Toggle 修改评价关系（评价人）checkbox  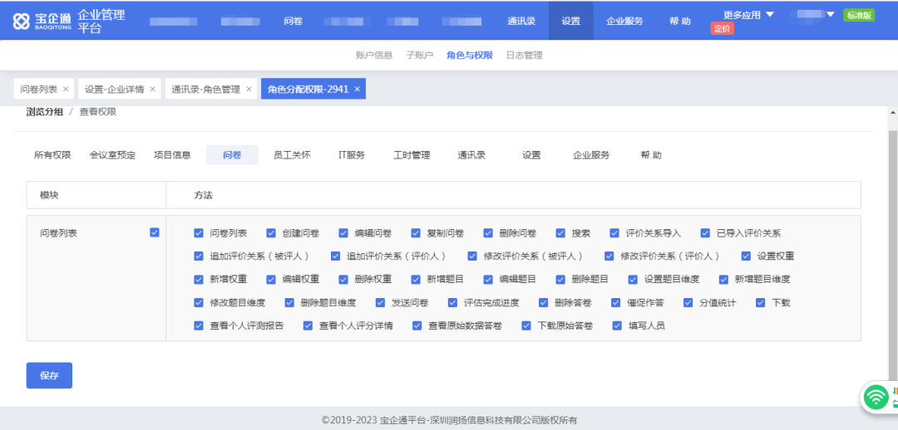point(609,256)
